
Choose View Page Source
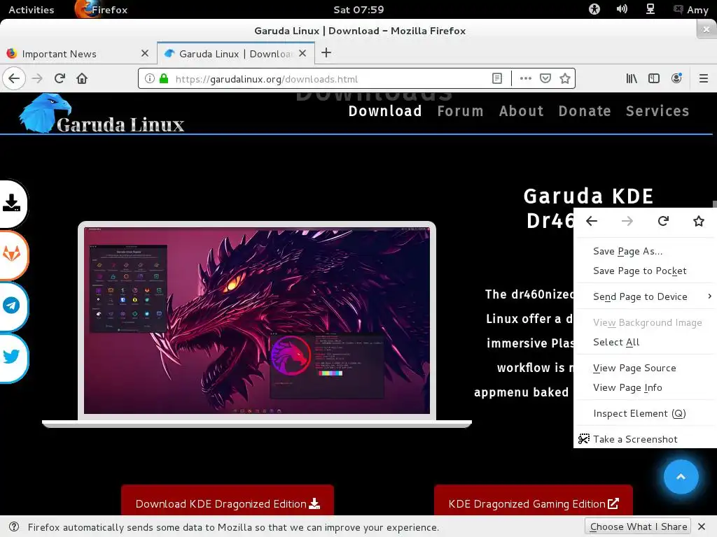(x=645, y=368)
